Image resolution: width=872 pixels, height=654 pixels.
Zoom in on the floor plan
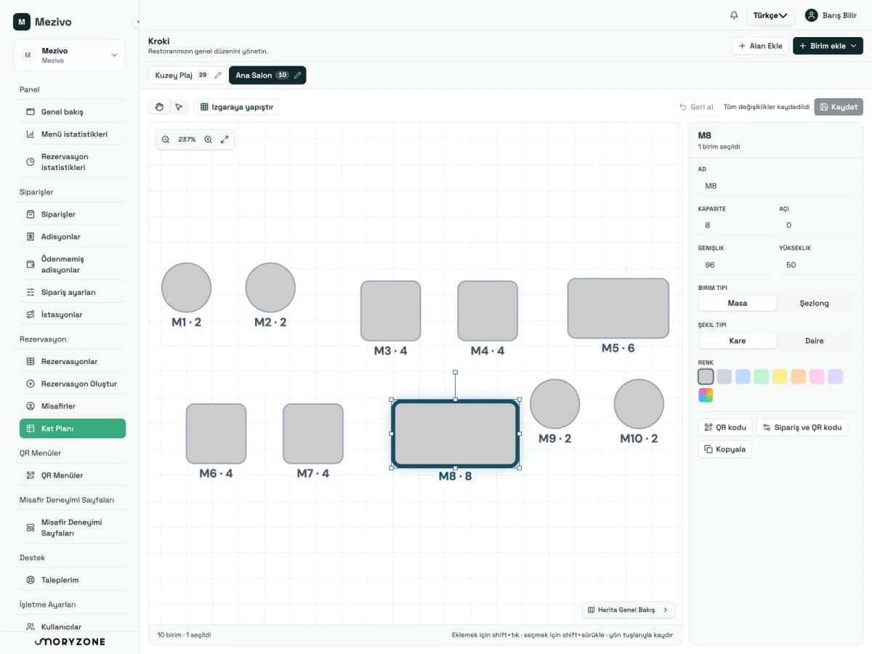(x=209, y=140)
